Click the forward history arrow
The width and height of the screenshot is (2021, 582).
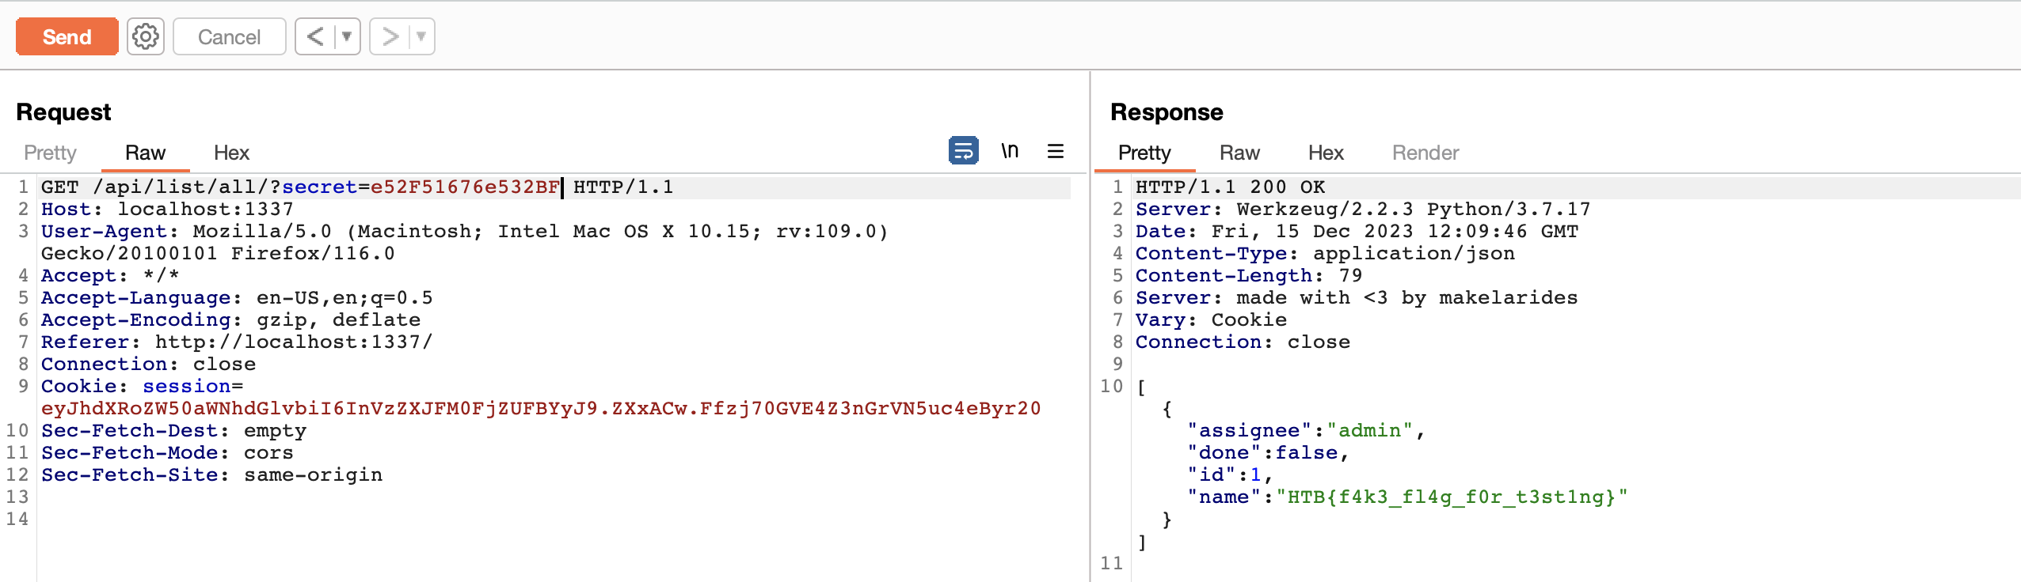click(390, 36)
